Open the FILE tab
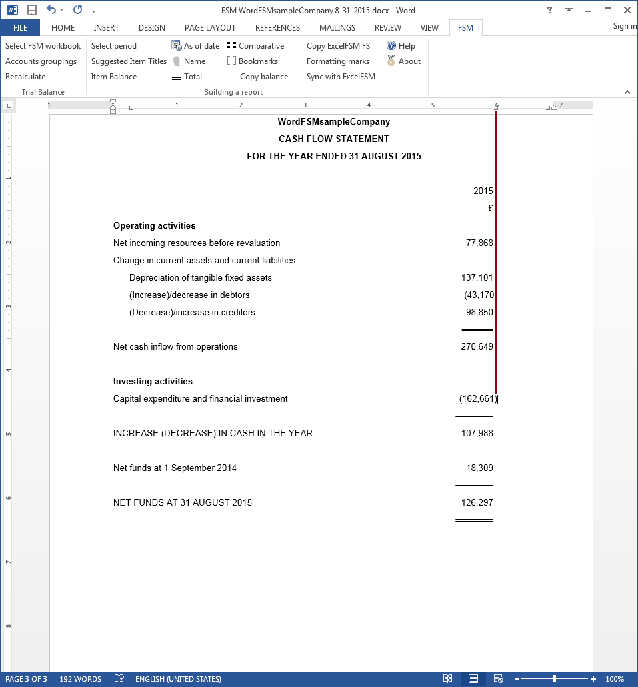The image size is (638, 687). pos(20,27)
